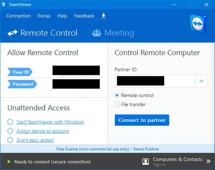Click the TeamViewer title bar app icon
This screenshot has height=170, width=215.
(4, 5)
